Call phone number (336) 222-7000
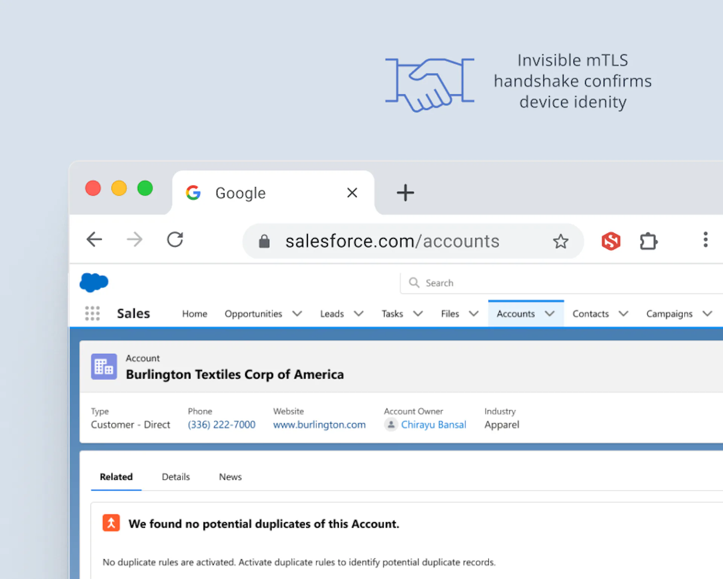Viewport: 723px width, 579px height. click(221, 425)
